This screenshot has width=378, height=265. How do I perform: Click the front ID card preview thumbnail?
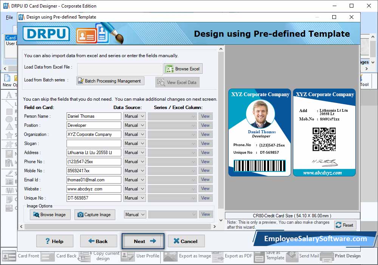[x=260, y=132]
